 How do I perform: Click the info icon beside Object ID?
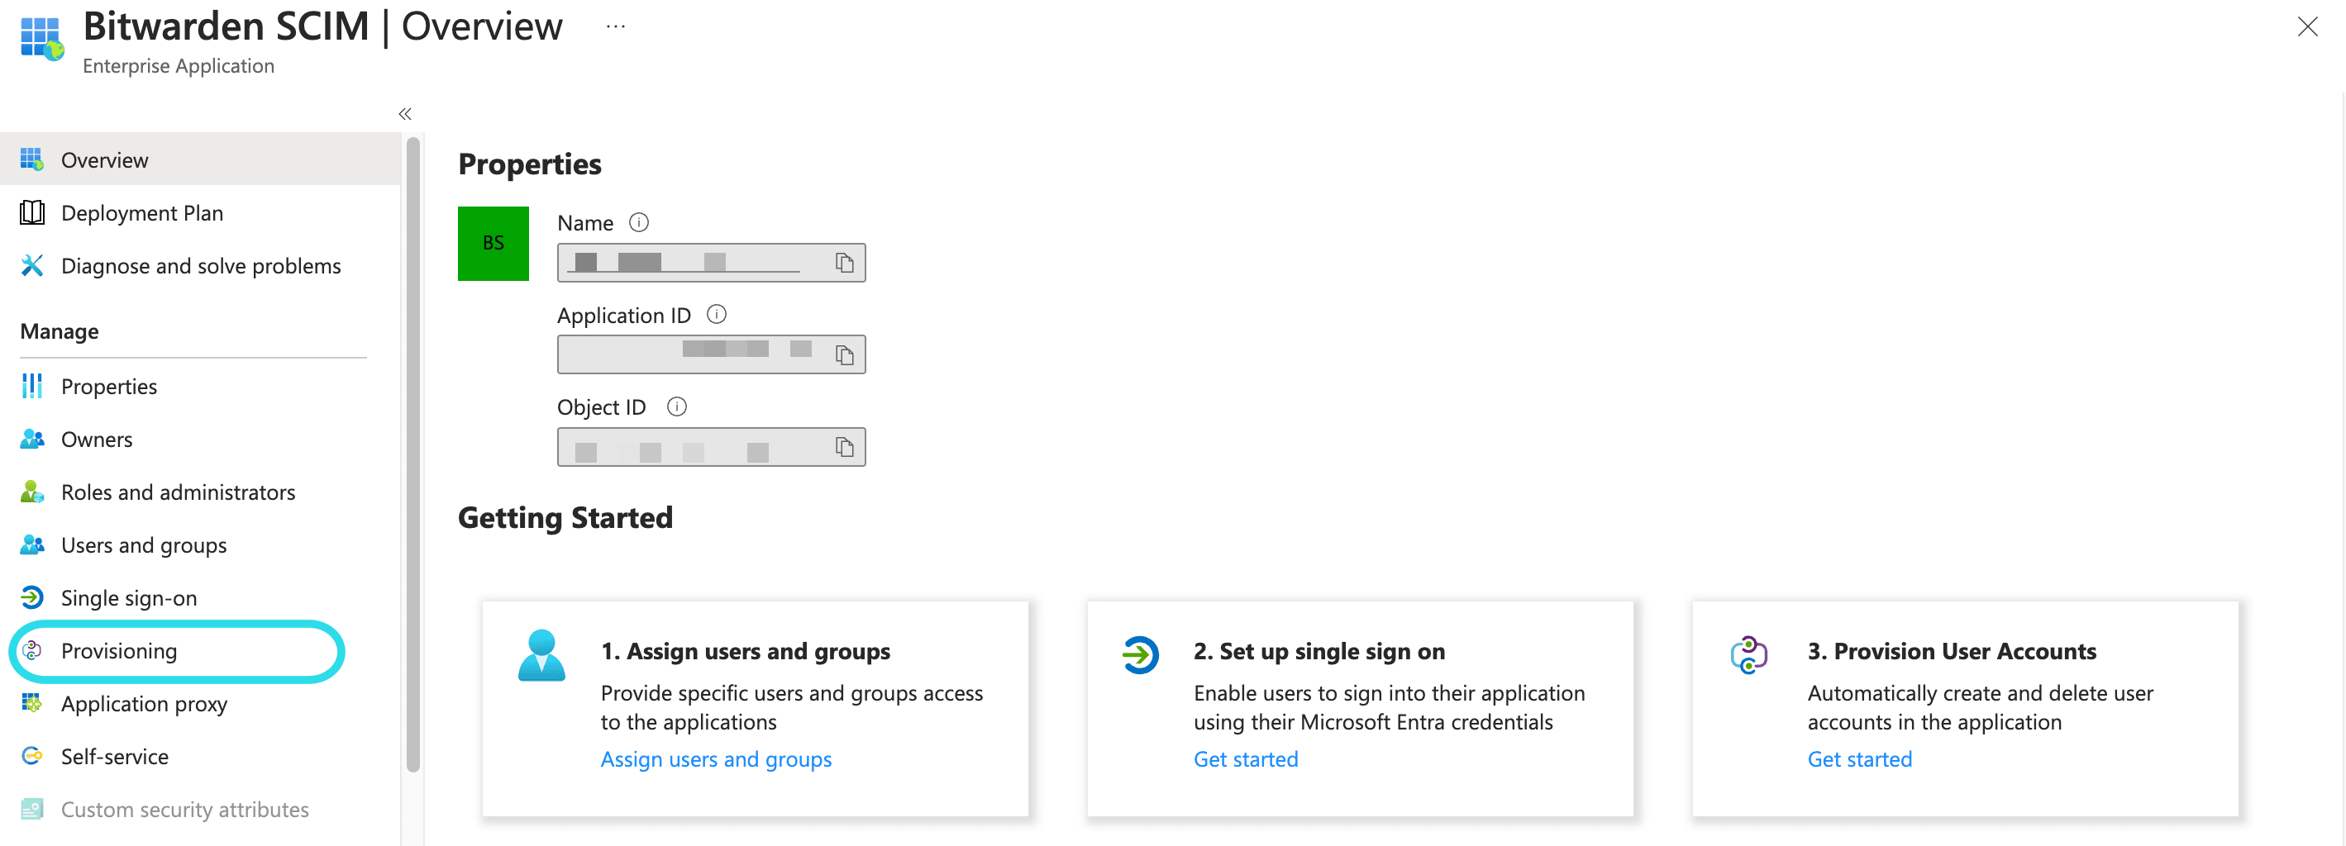[677, 407]
